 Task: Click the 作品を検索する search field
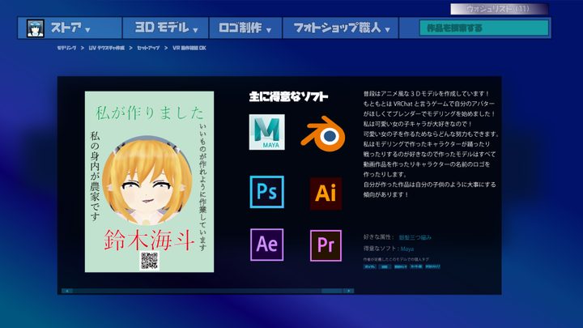point(484,28)
